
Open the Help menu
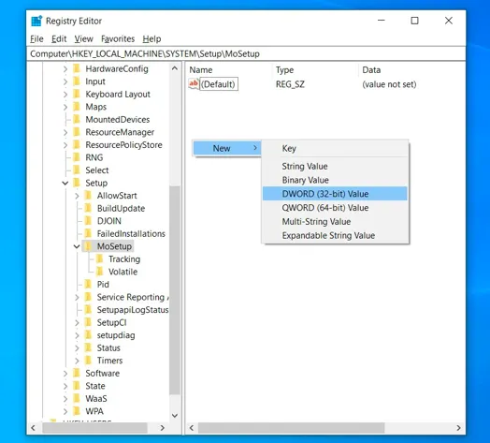[151, 38]
